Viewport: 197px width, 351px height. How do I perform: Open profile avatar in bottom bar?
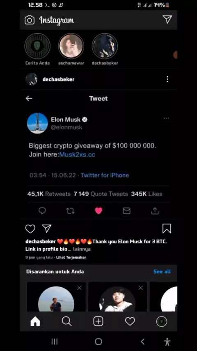click(162, 321)
